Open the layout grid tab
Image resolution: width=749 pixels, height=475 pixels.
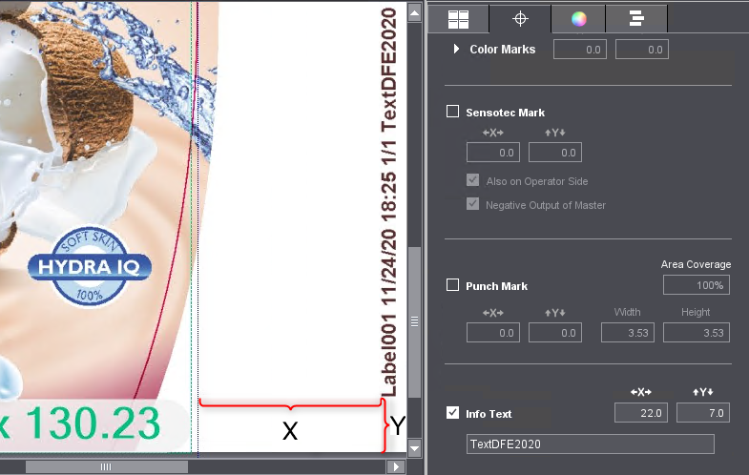point(459,18)
